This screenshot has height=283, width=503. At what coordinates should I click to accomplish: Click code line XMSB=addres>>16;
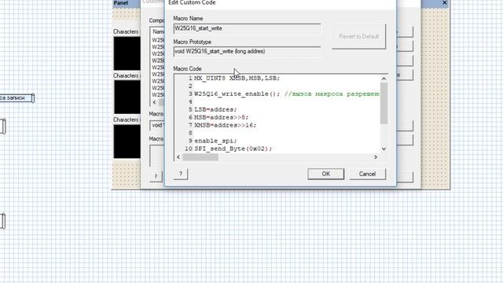click(x=226, y=125)
